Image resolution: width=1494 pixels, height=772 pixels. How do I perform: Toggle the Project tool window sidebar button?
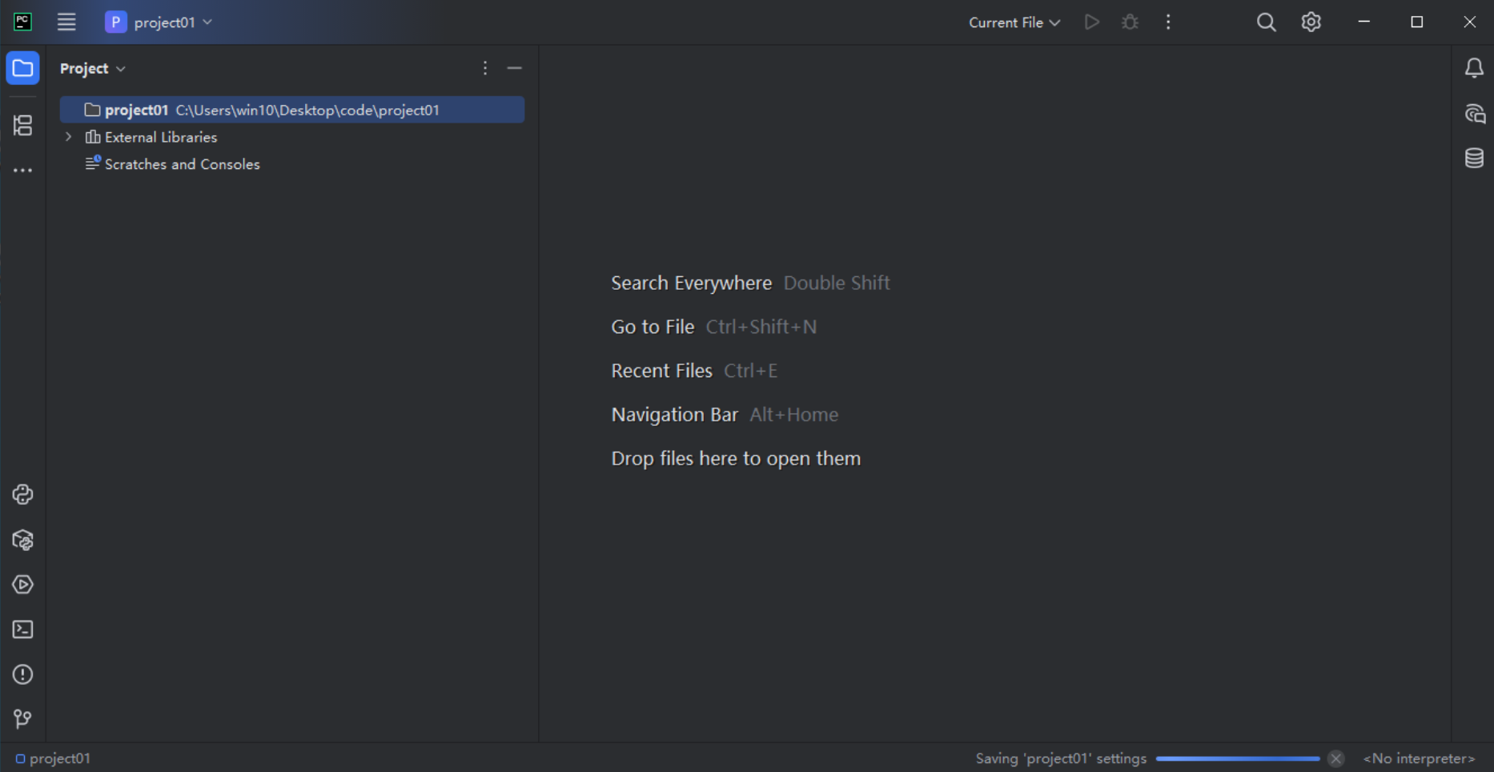(x=22, y=68)
